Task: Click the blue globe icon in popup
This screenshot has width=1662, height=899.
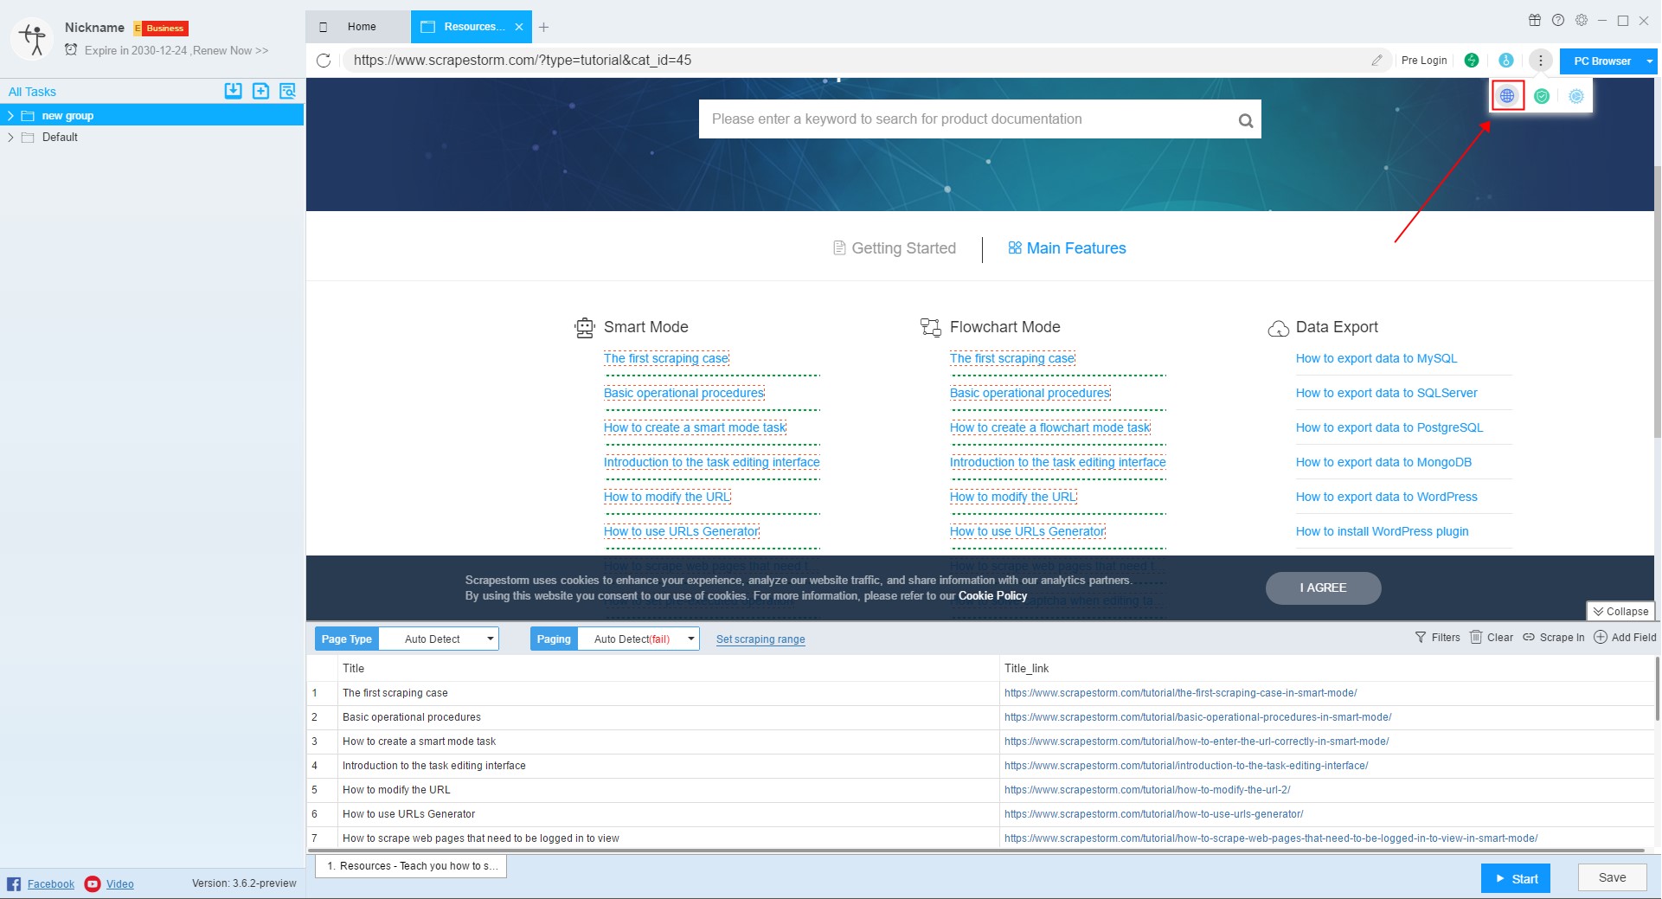Action: pos(1507,96)
